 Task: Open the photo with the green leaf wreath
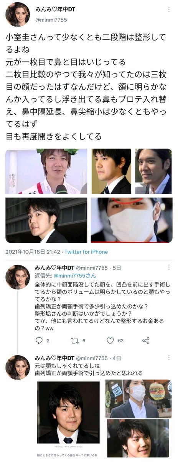coord(46,171)
